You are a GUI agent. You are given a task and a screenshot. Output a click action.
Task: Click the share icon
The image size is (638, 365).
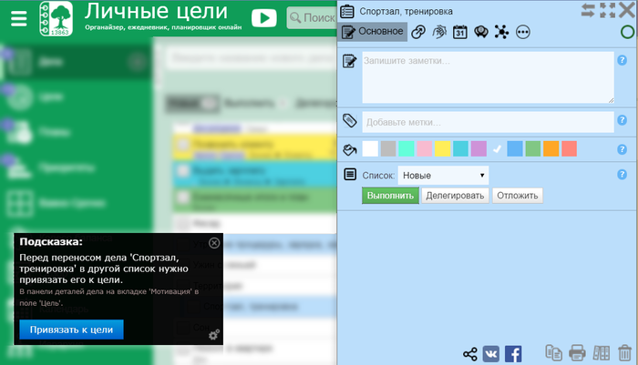[470, 354]
